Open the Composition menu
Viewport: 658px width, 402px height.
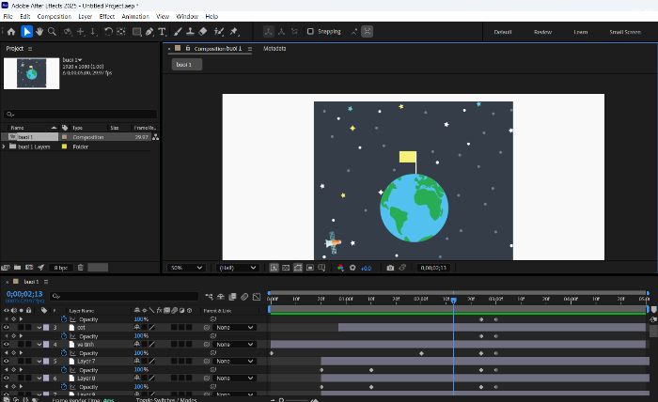click(55, 16)
